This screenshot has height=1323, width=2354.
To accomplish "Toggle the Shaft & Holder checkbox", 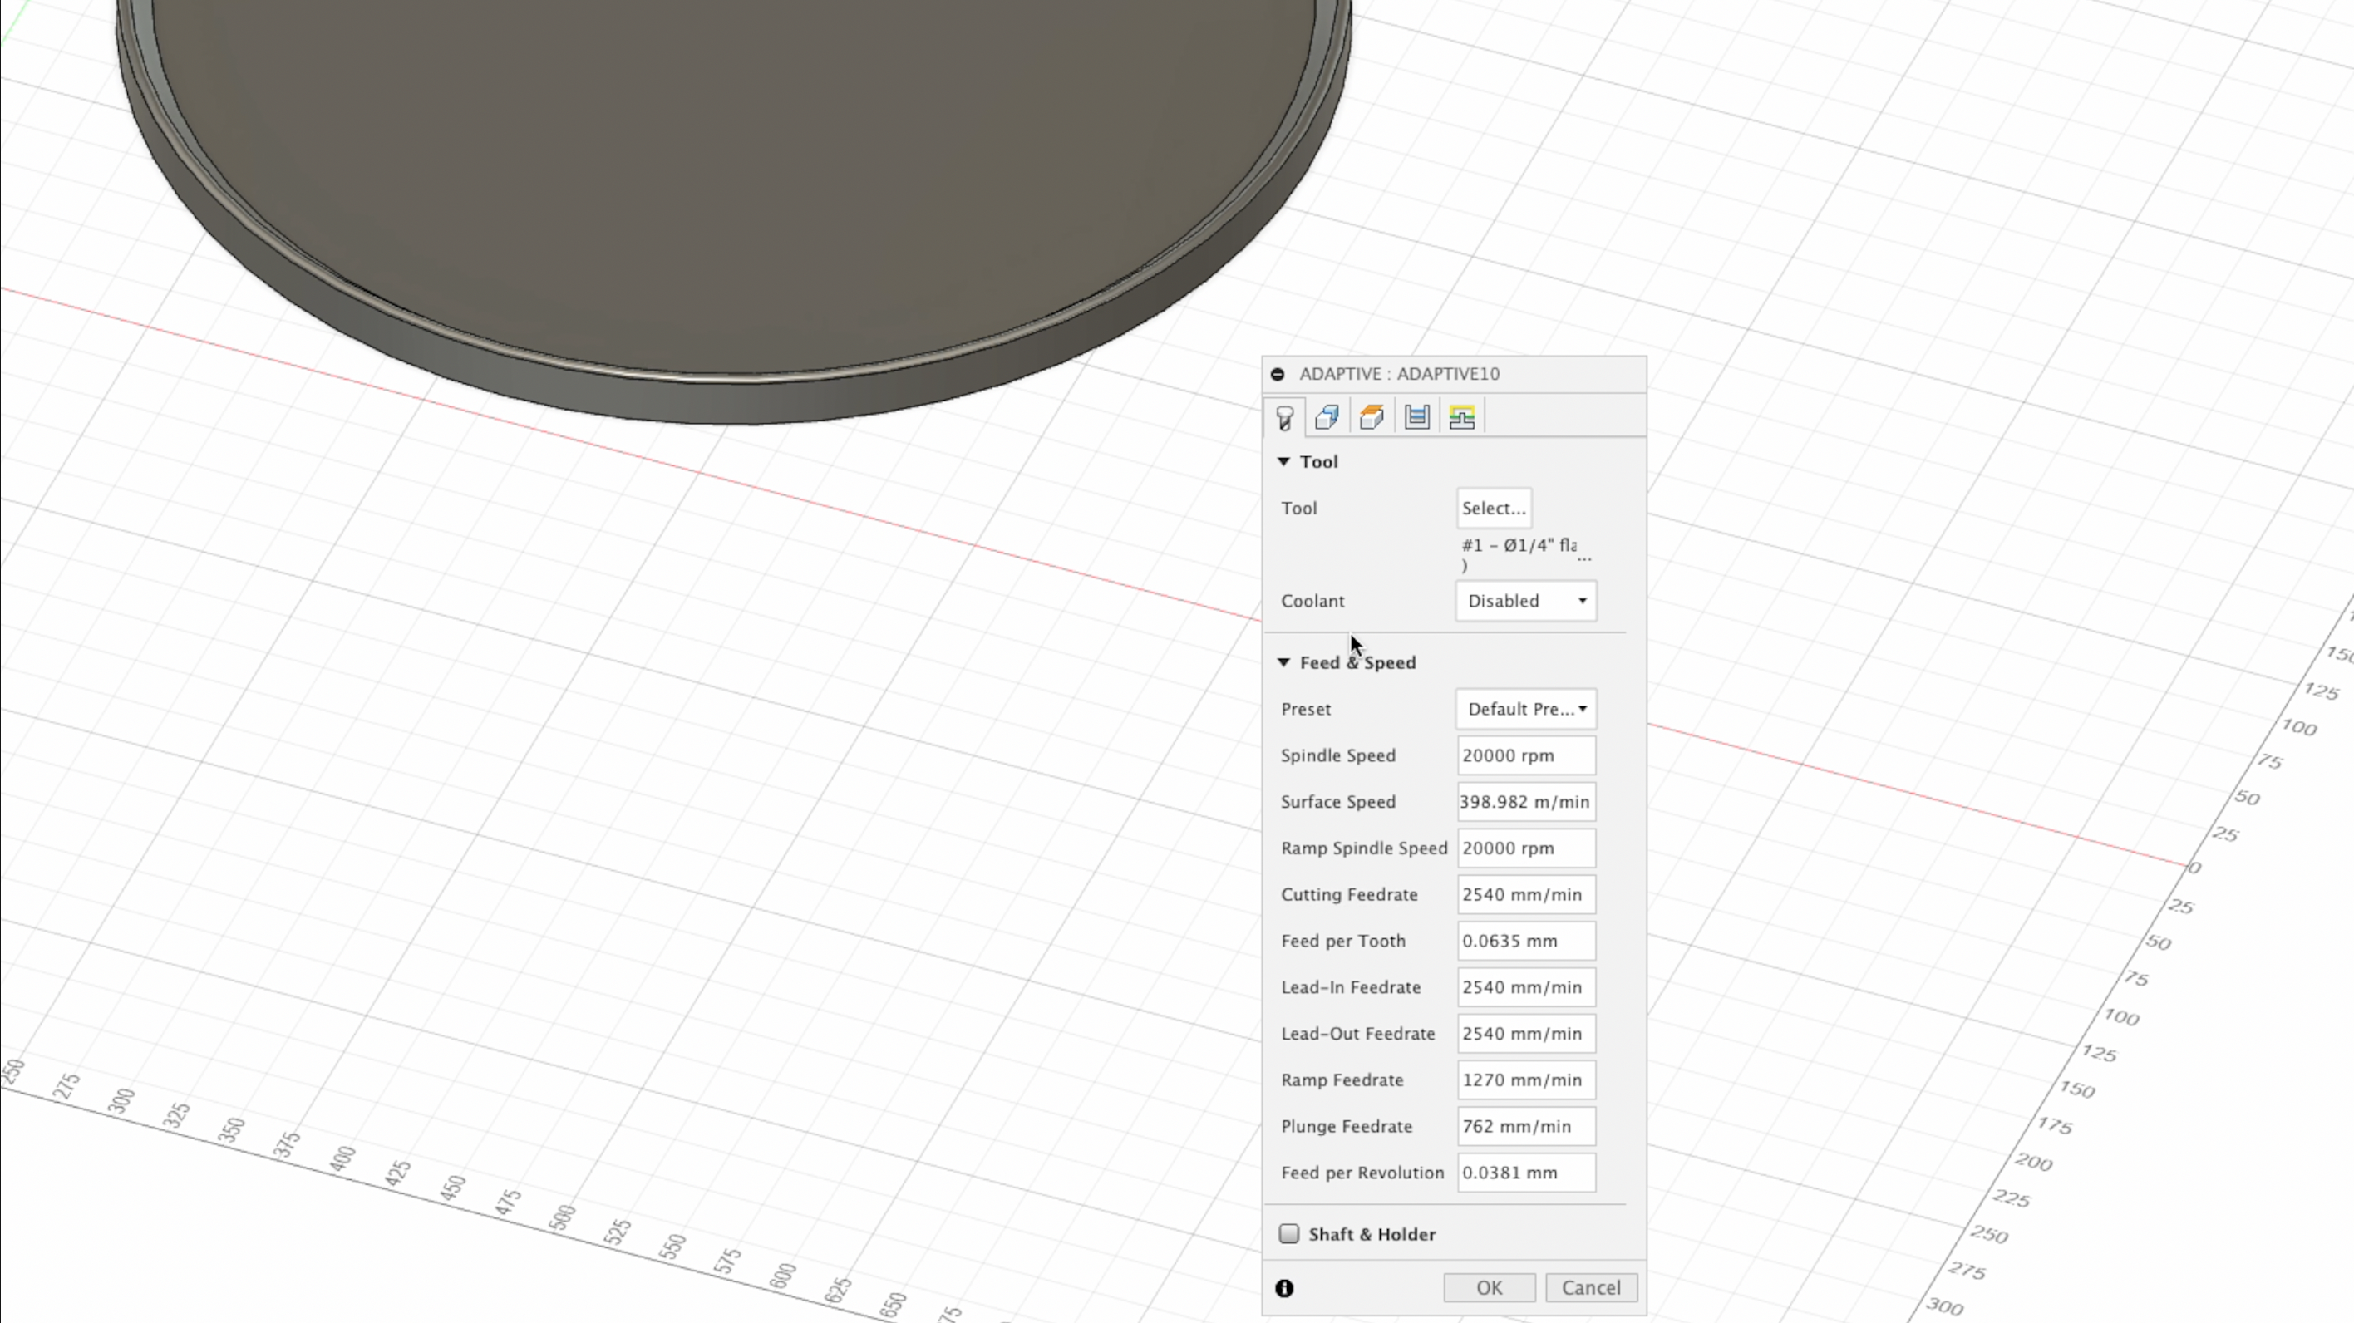I will coord(1288,1234).
